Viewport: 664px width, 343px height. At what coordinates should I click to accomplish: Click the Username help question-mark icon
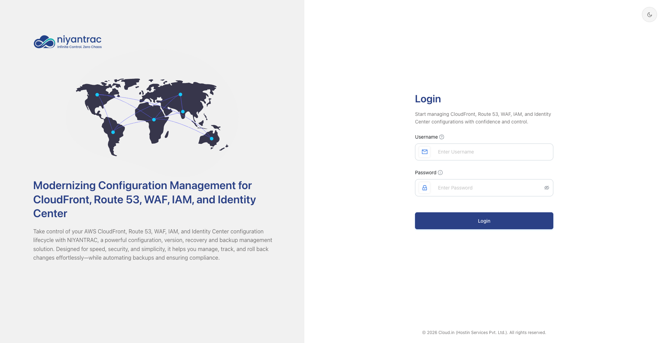pos(442,137)
